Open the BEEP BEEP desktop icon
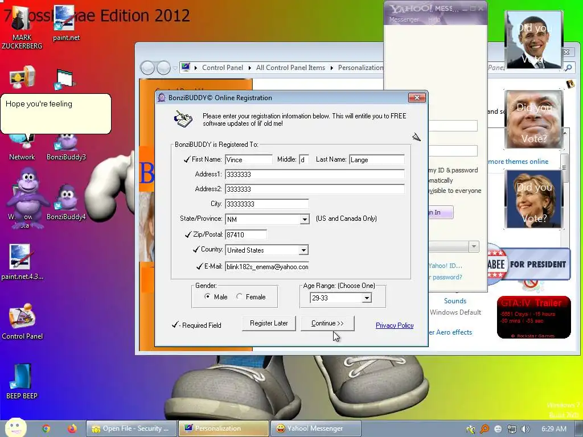583x437 pixels. pyautogui.click(x=22, y=382)
